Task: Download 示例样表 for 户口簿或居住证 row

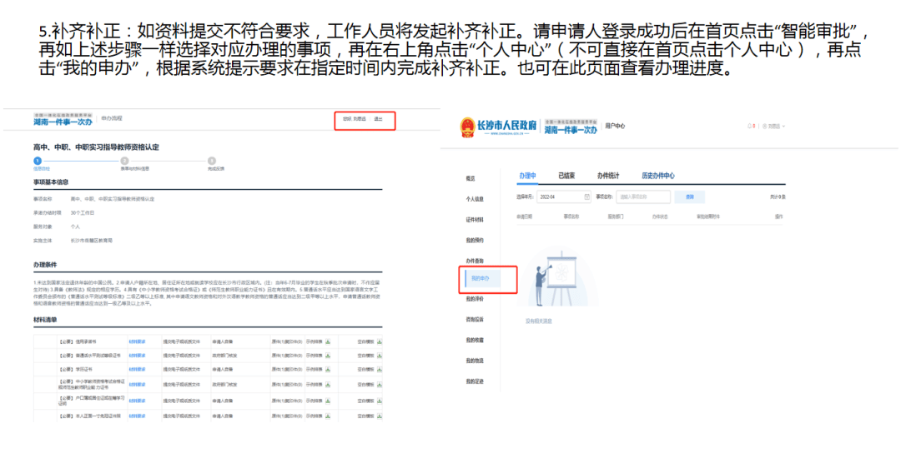Action: point(328,401)
